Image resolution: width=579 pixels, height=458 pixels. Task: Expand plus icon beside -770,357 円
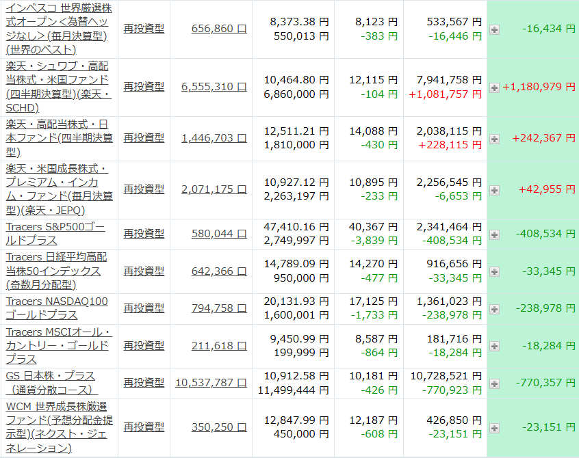point(494,383)
